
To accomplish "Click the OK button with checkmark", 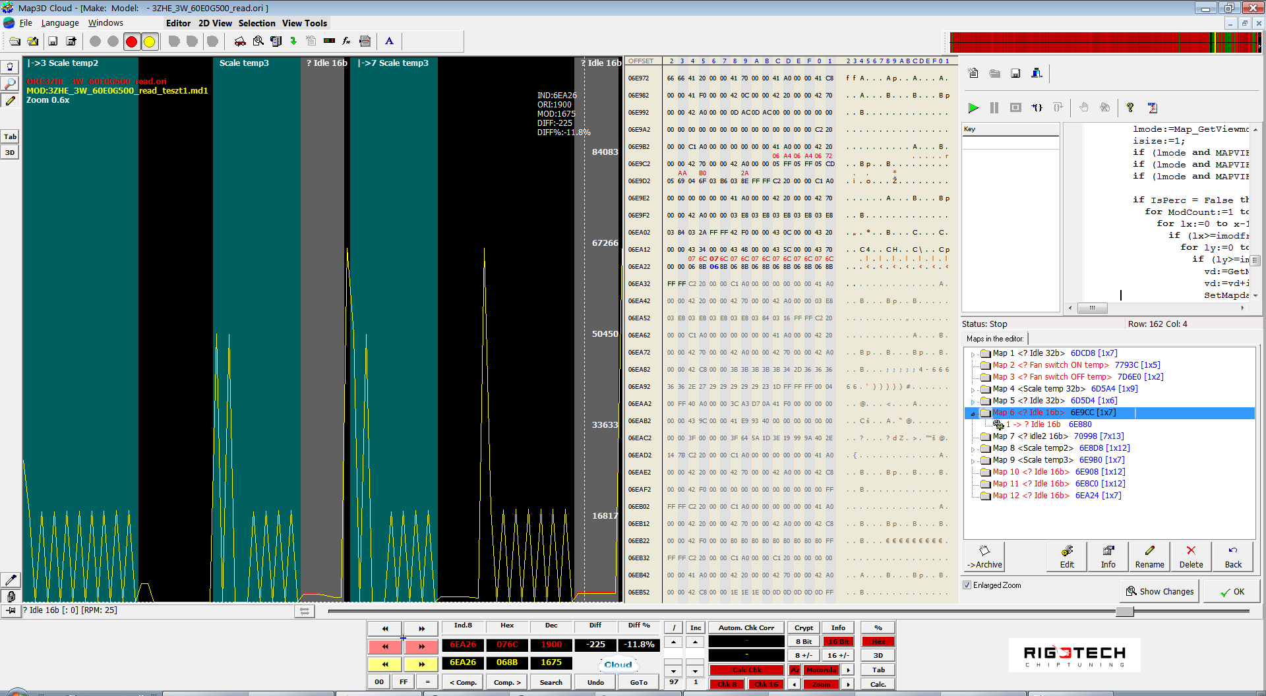I will [x=1232, y=591].
